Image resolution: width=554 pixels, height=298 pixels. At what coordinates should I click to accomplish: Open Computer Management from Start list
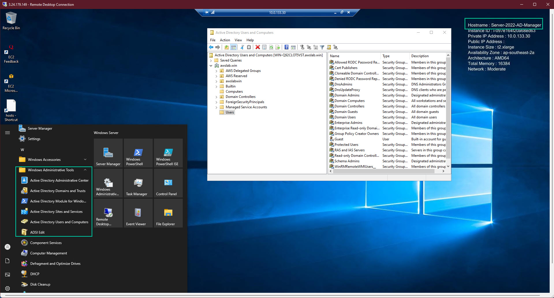pyautogui.click(x=54, y=253)
